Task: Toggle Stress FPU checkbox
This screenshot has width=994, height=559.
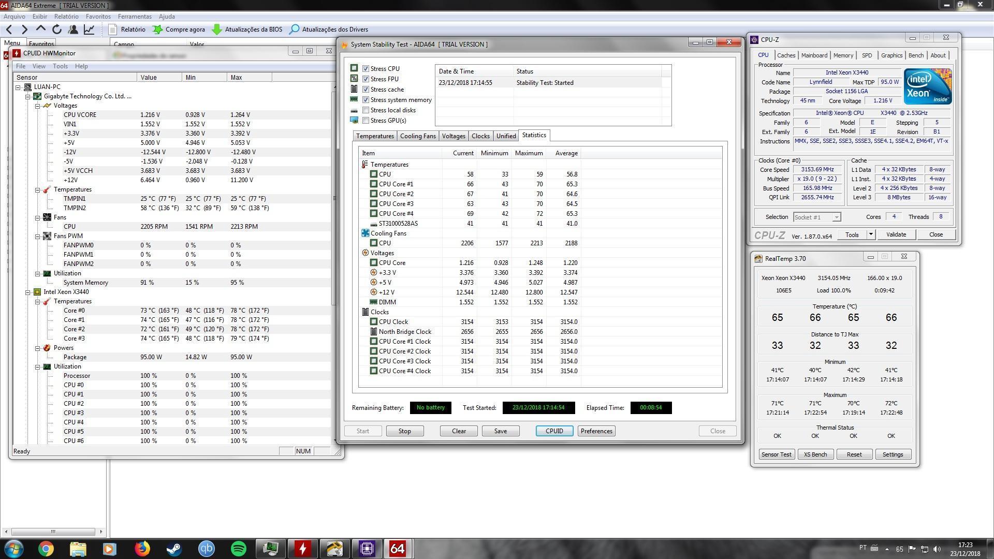Action: 366,79
